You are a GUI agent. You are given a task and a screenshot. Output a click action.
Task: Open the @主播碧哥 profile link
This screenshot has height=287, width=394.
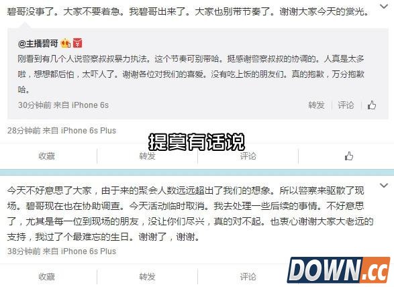point(38,44)
